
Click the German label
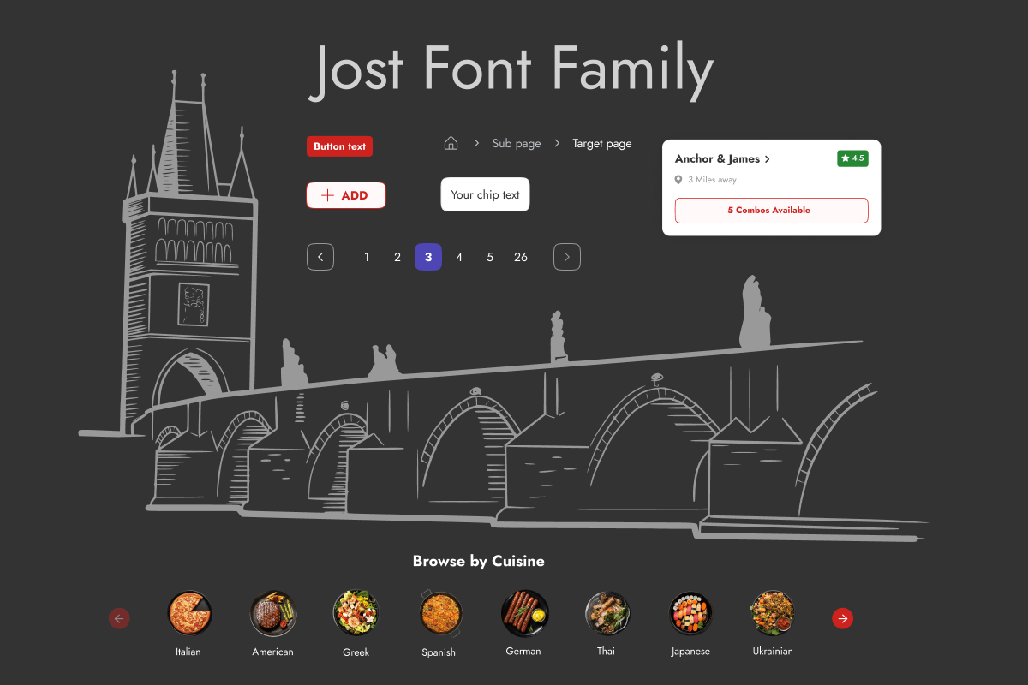[x=523, y=651]
